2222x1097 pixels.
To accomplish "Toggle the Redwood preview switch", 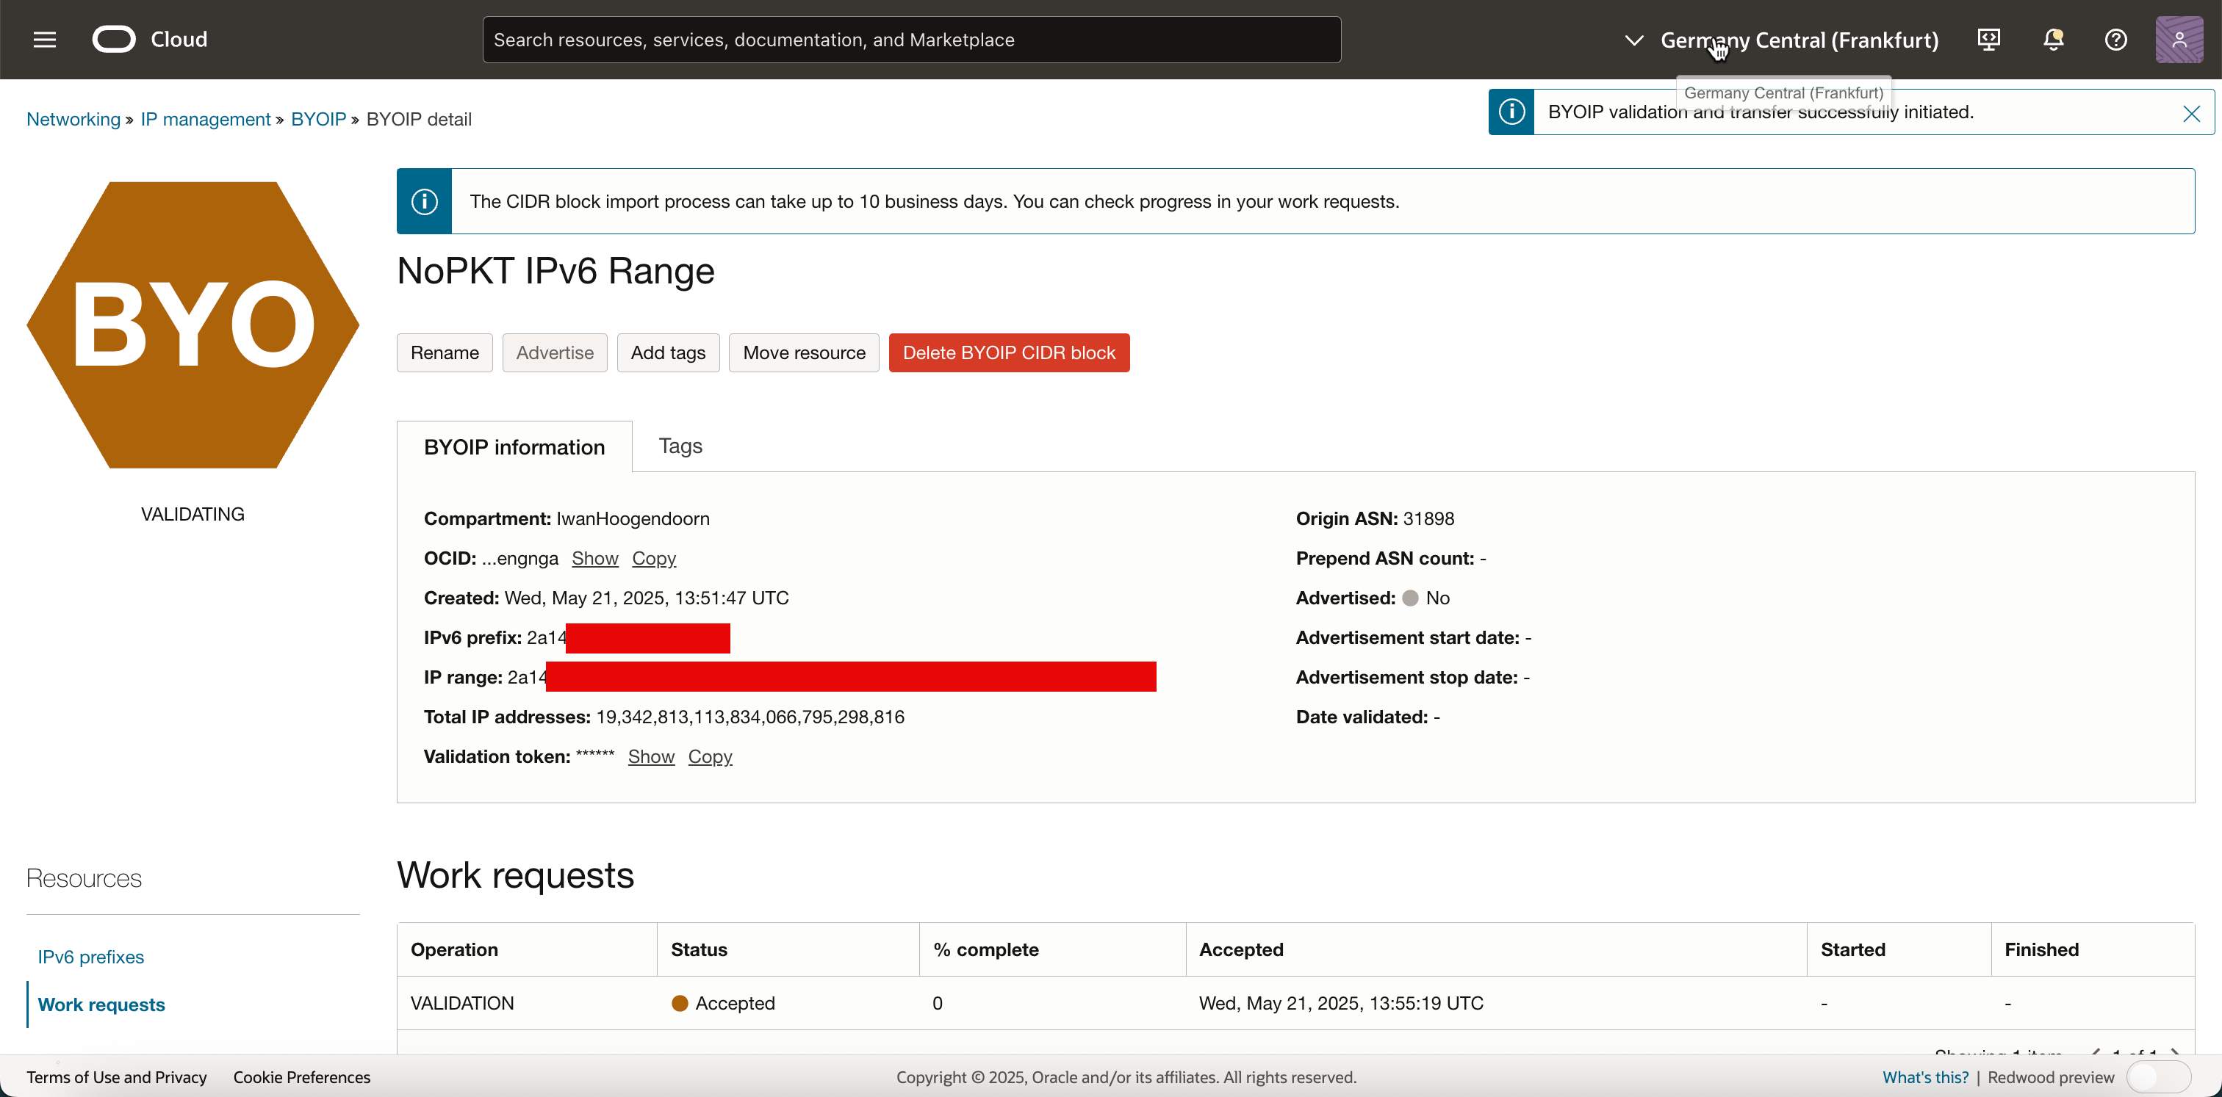I will click(2157, 1077).
